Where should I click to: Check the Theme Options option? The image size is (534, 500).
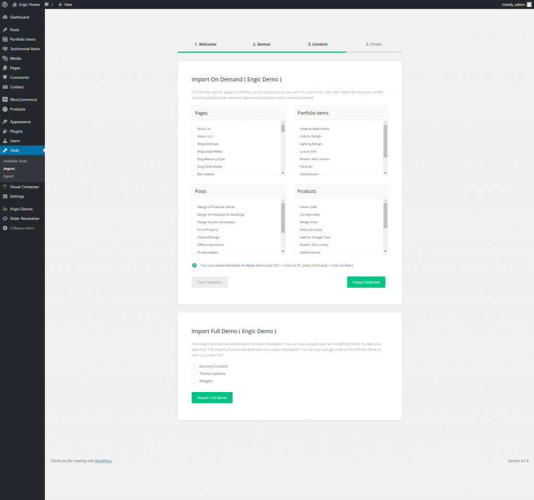coord(194,373)
